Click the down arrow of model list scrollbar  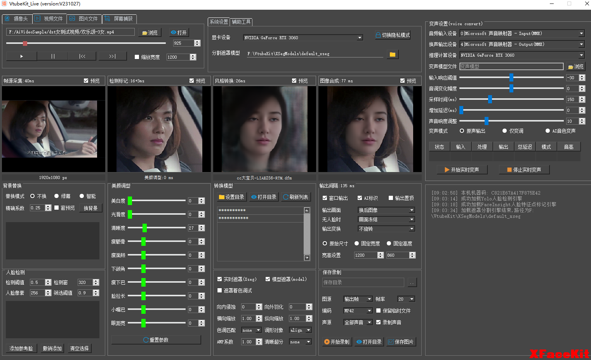click(307, 258)
